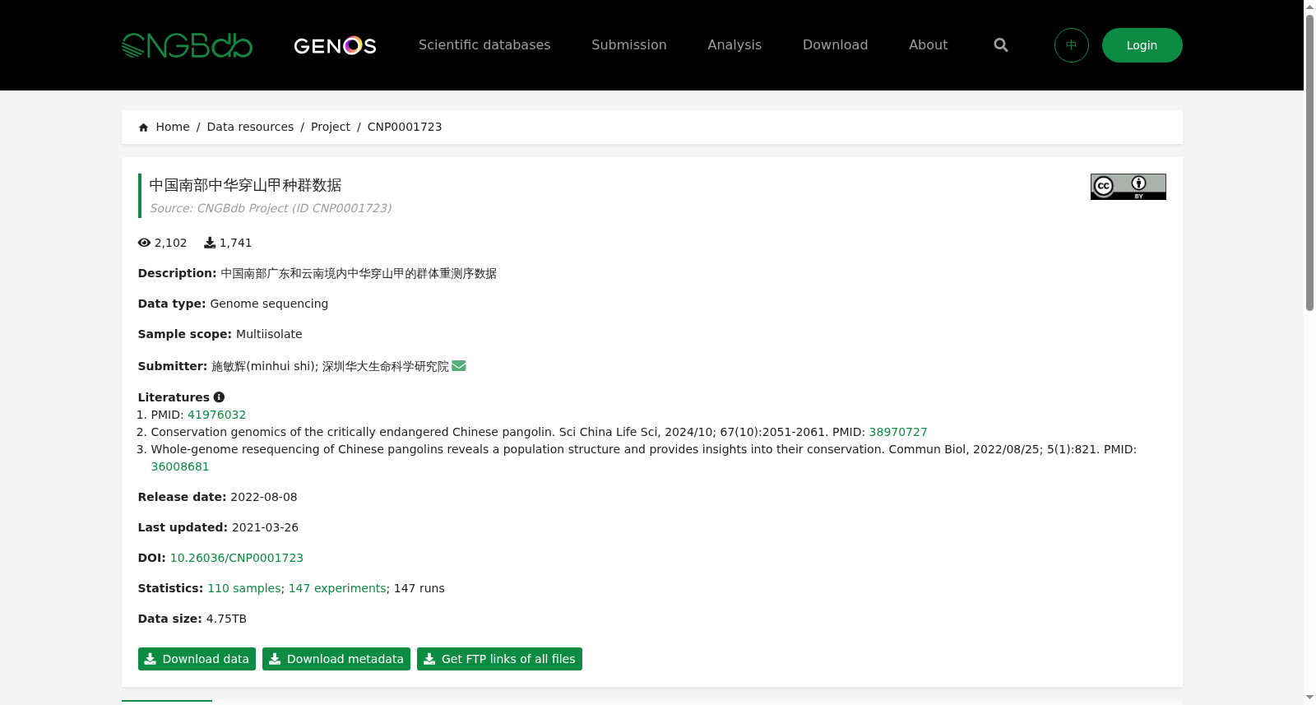Open the Download menu

(x=835, y=45)
